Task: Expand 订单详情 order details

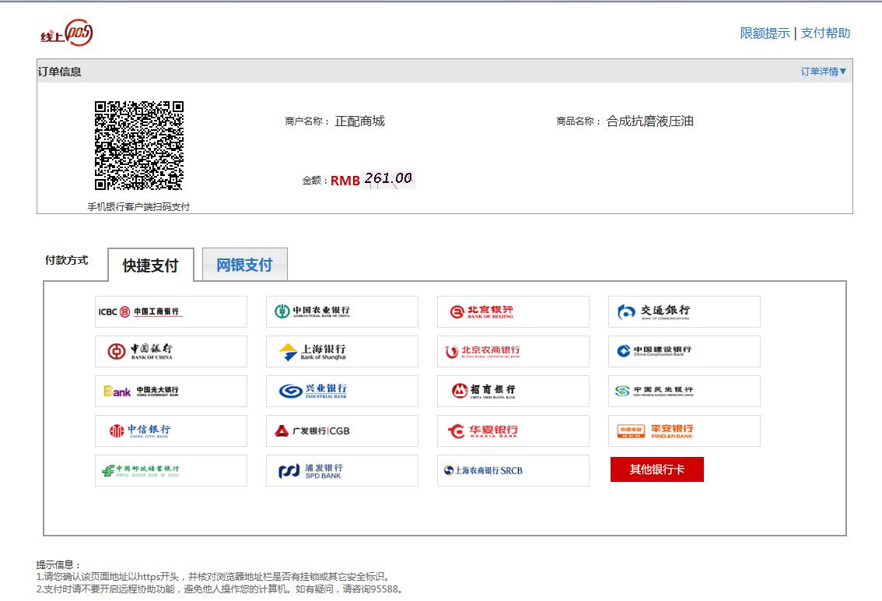Action: (x=824, y=72)
